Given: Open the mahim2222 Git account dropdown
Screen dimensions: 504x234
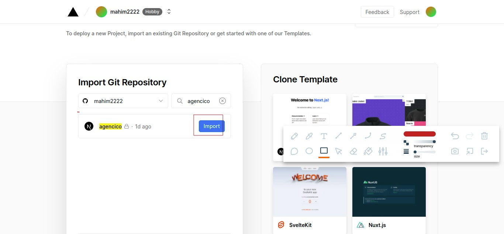Looking at the screenshot, I should pos(123,101).
